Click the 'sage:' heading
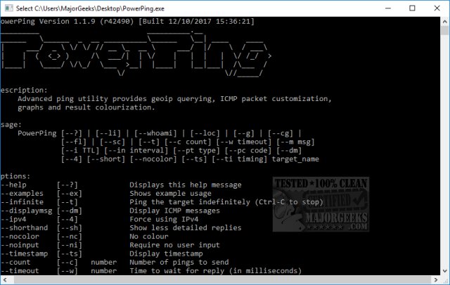 pos(11,124)
